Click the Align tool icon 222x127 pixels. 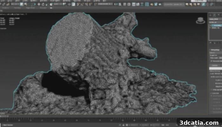[x=120, y=4]
